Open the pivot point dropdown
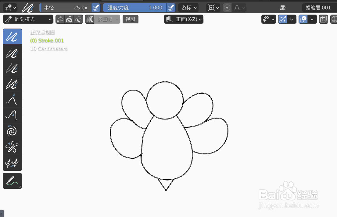Screen dimensions: 337x217 click(213, 8)
